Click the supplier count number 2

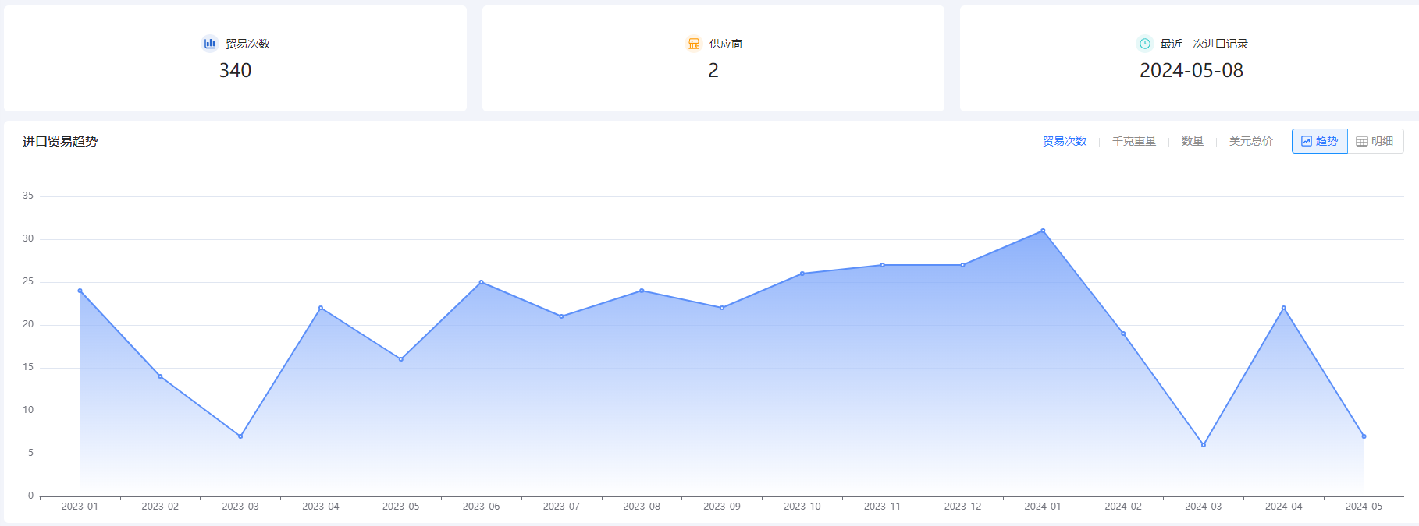tap(713, 71)
